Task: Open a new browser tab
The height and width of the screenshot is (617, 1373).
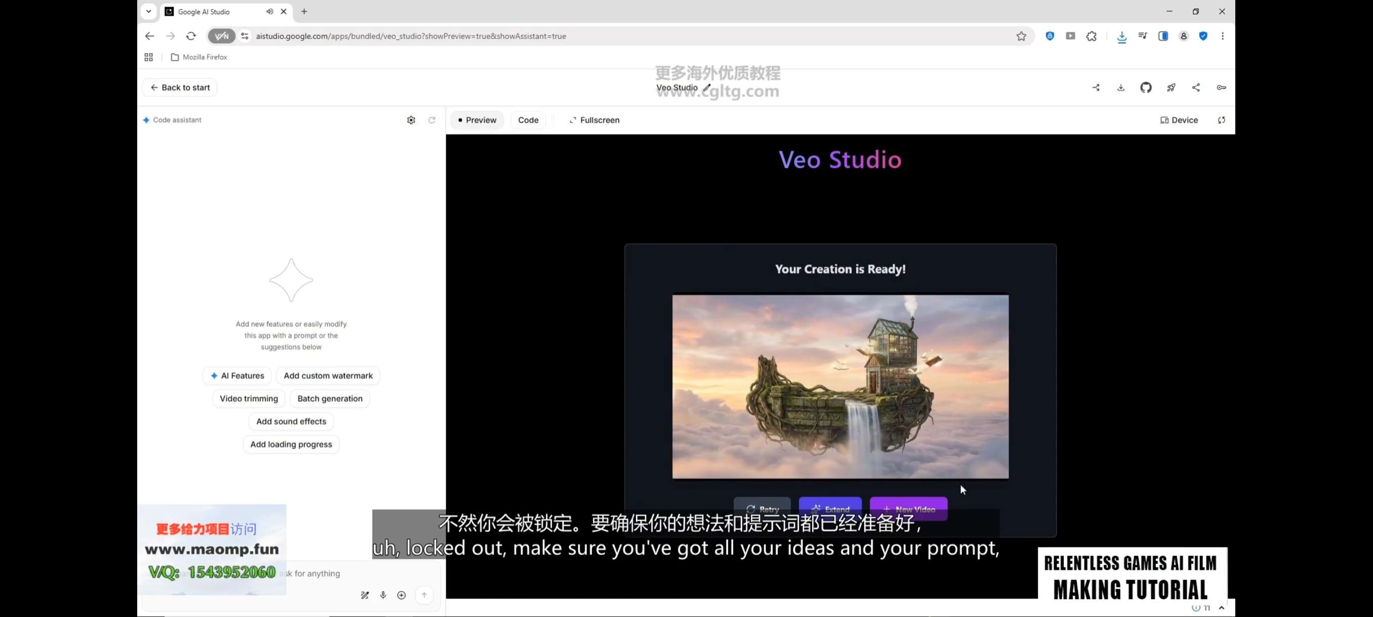Action: pos(304,12)
